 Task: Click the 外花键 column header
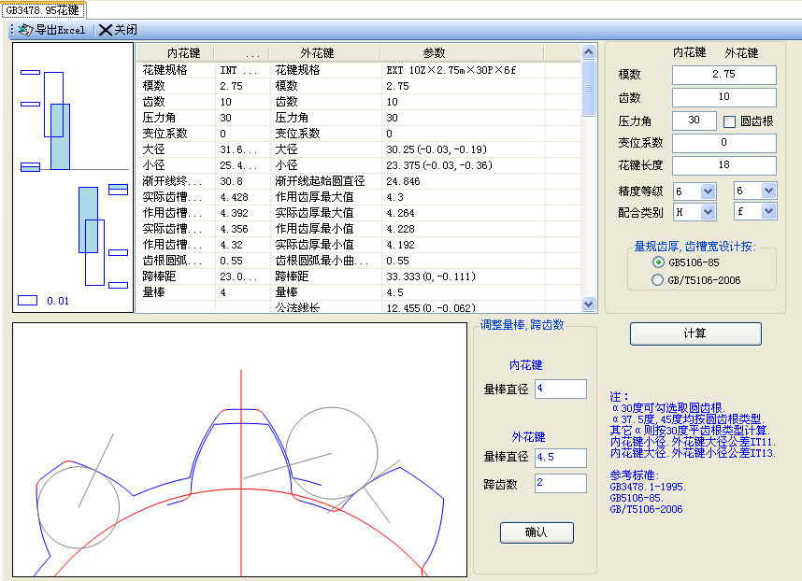(324, 53)
